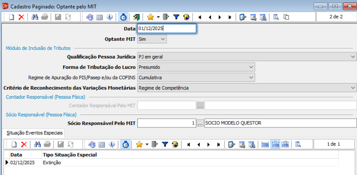Click the red X delete icon in top toolbar
This screenshot has width=357, height=175.
tap(21, 17)
